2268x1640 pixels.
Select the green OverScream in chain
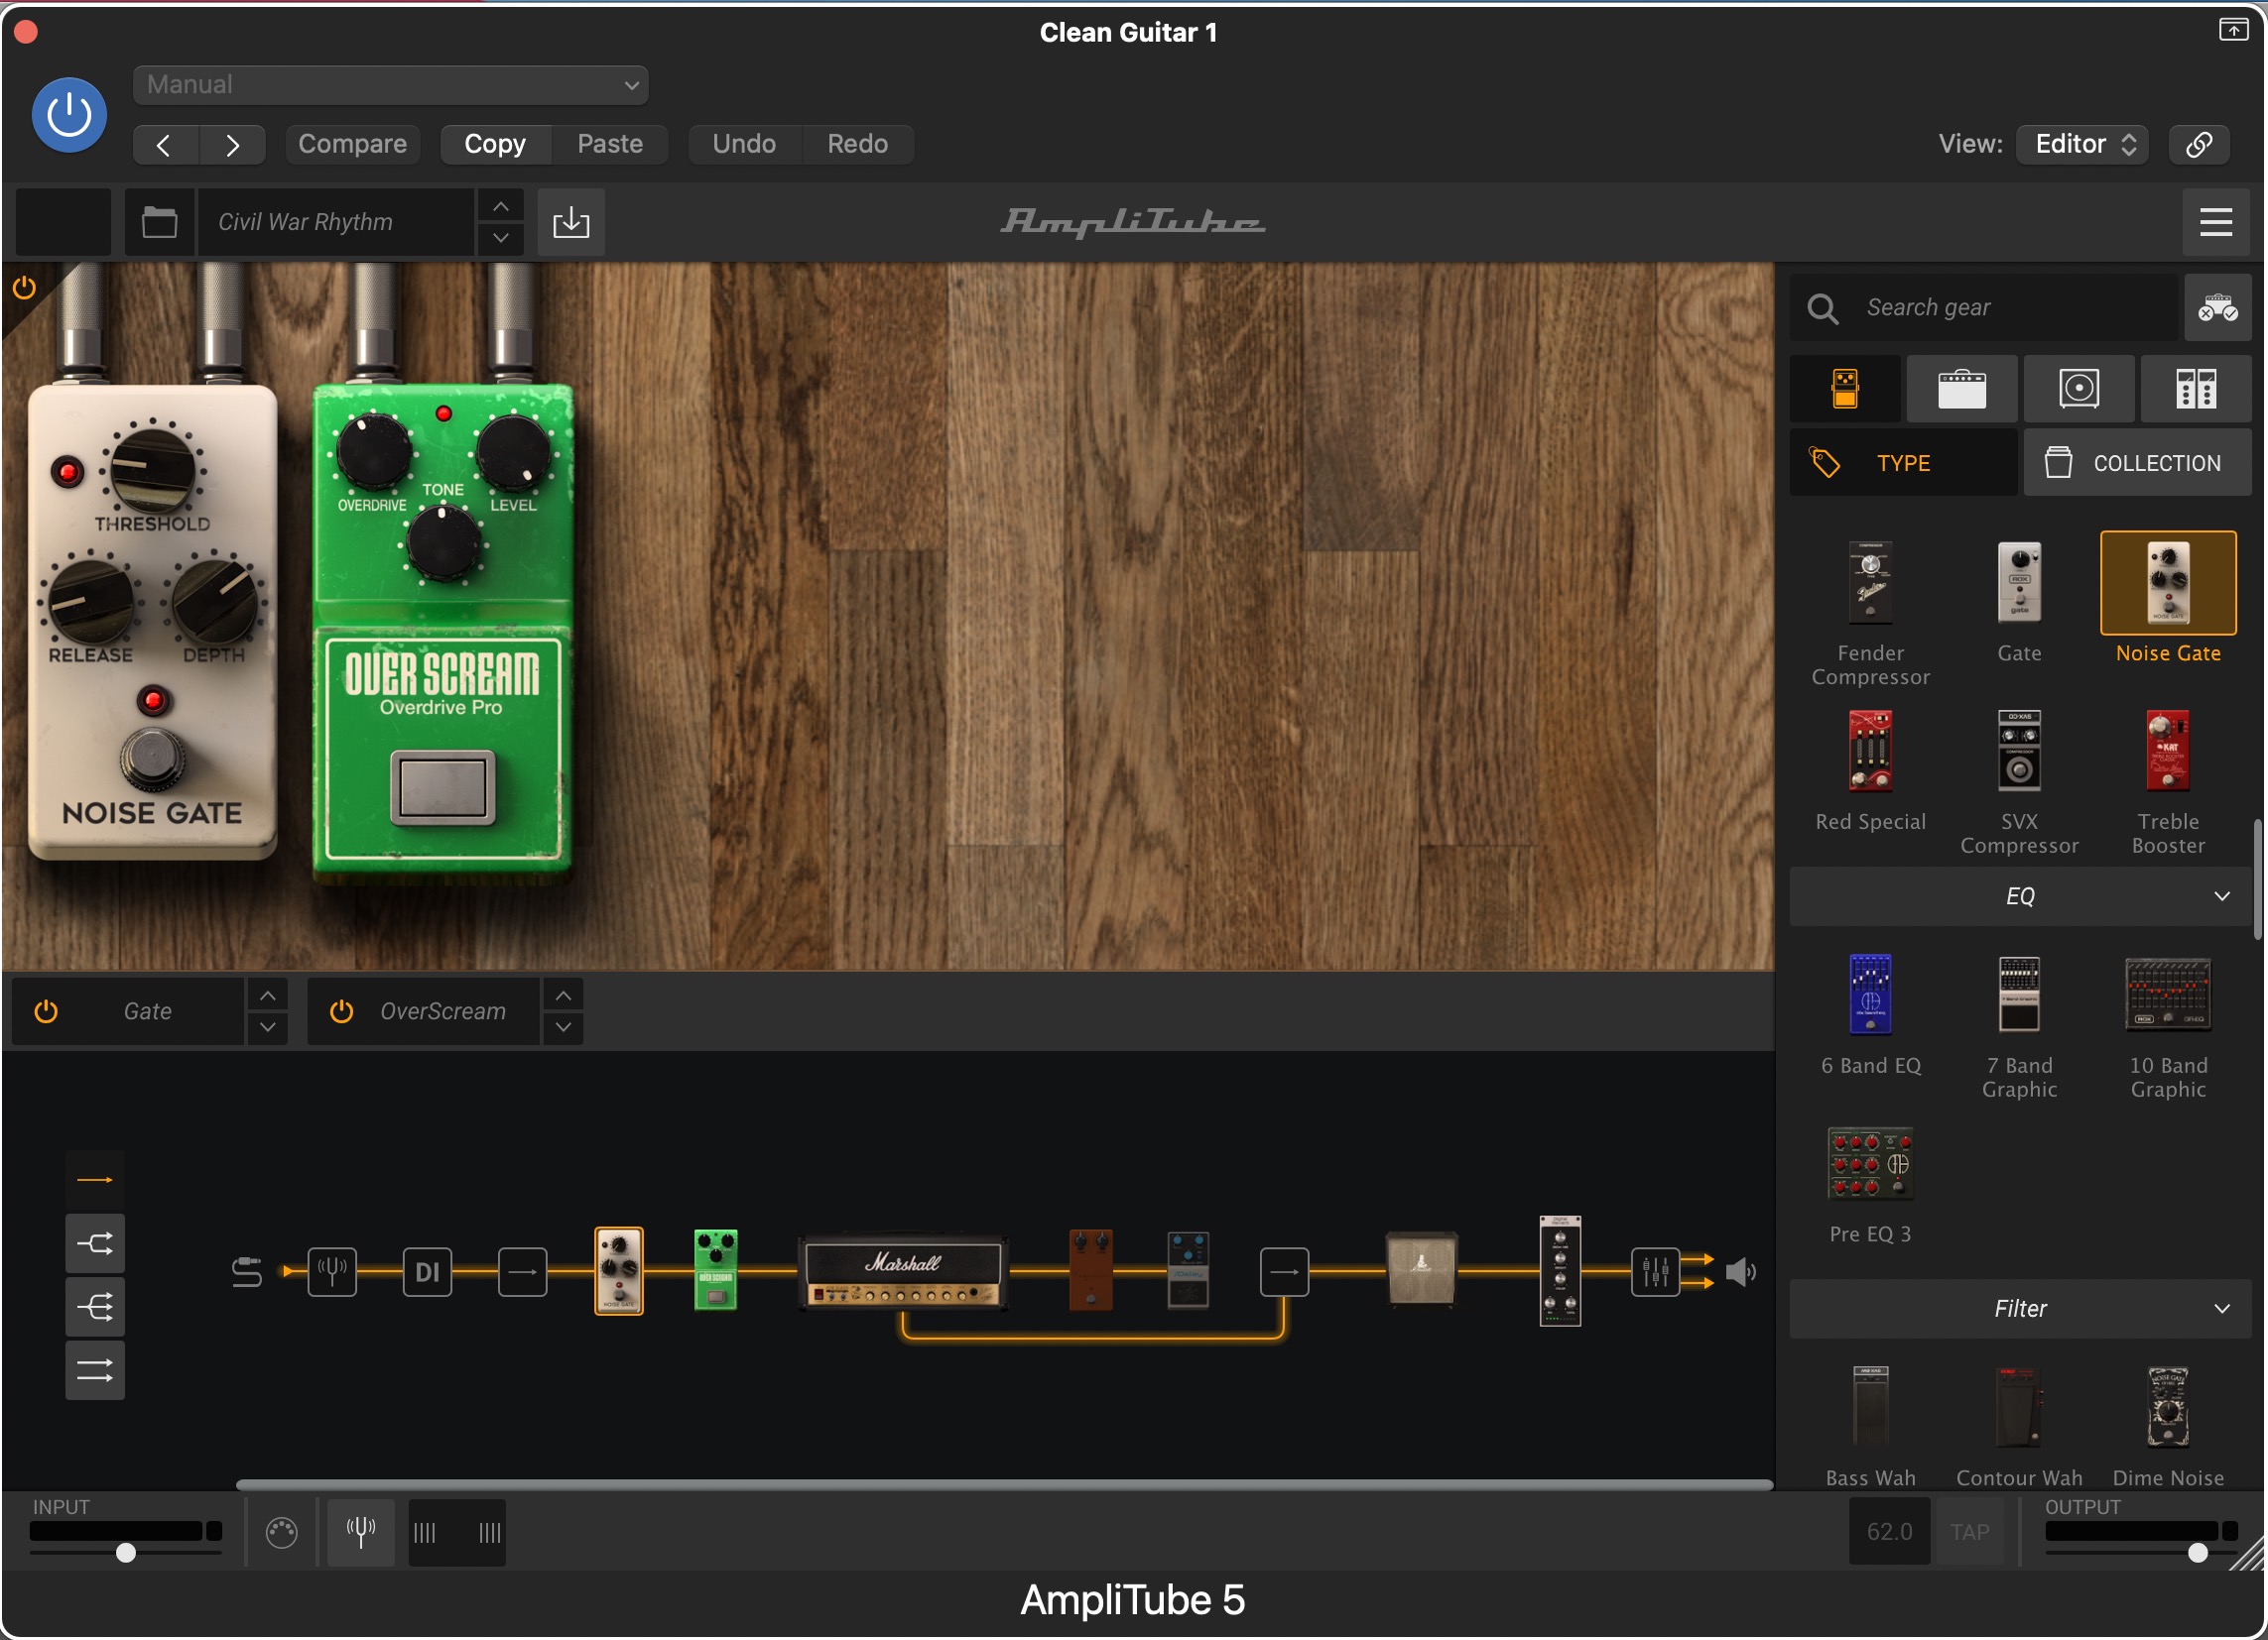pyautogui.click(x=715, y=1270)
